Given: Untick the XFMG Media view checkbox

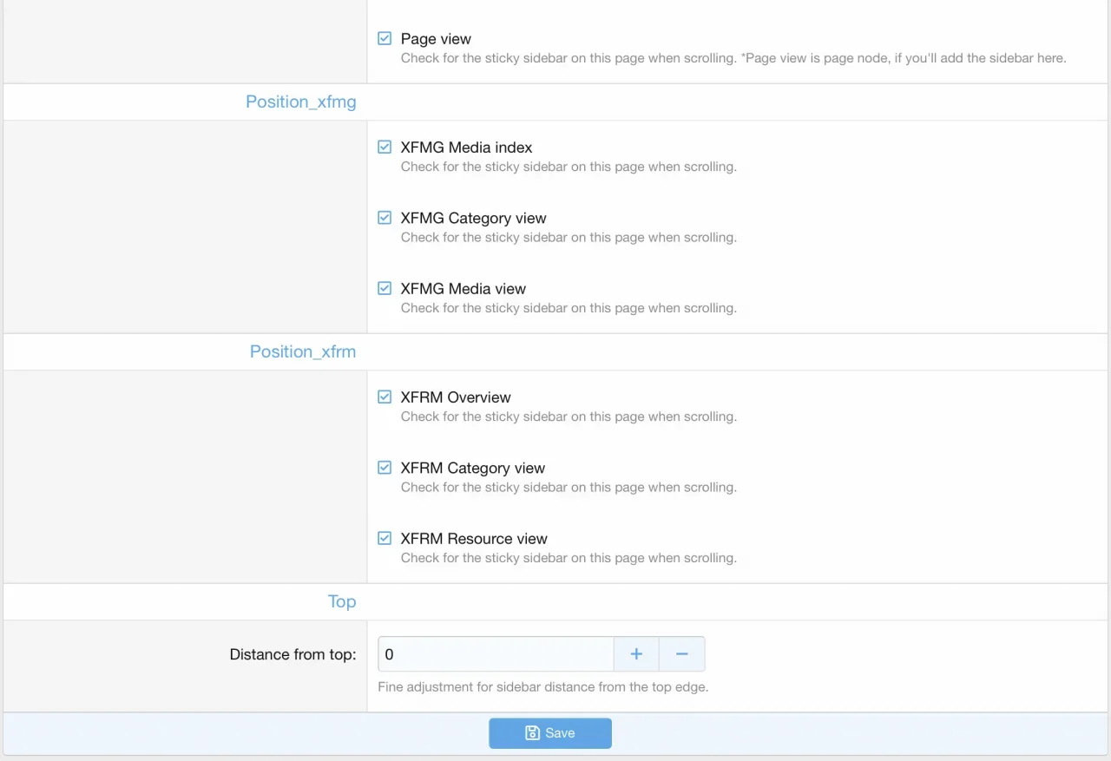Looking at the screenshot, I should pyautogui.click(x=385, y=289).
